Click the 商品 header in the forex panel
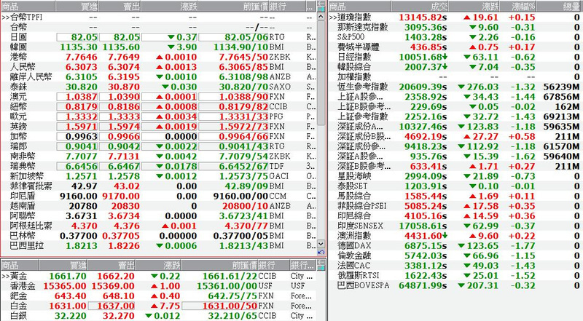Image resolution: width=583 pixels, height=321 pixels. (x=28, y=7)
